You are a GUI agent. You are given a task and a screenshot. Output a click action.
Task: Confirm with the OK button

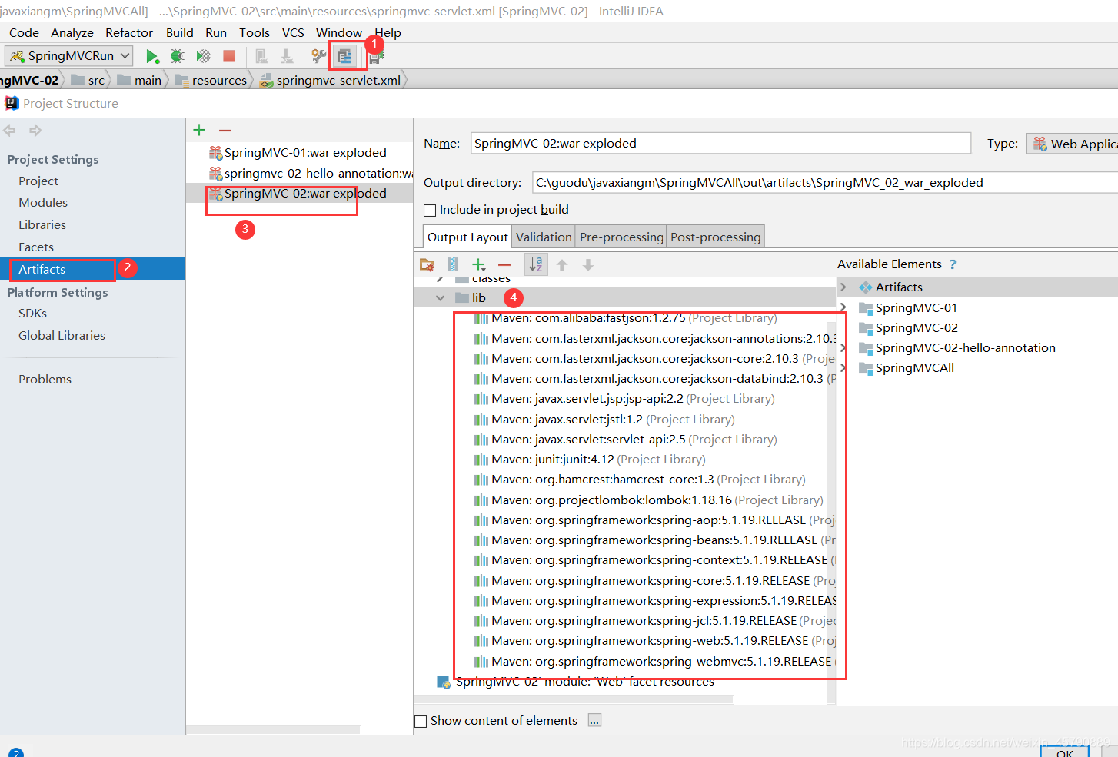pyautogui.click(x=1065, y=752)
